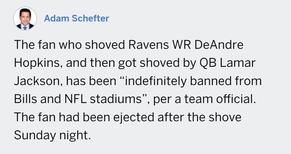Click the name "DeAndre" in the post
Viewport: 291px width, 154px height.
(219, 45)
